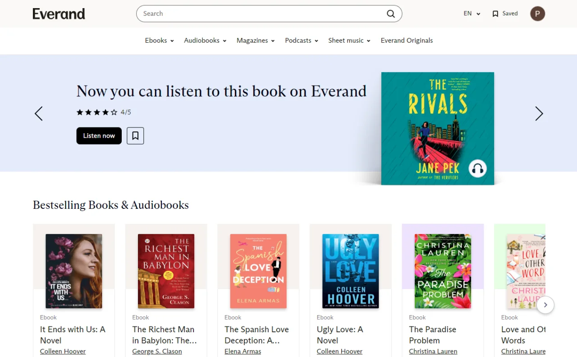Viewport: 577px width, 357px height.
Task: Open The Rivals audiobook cover
Action: [x=438, y=128]
